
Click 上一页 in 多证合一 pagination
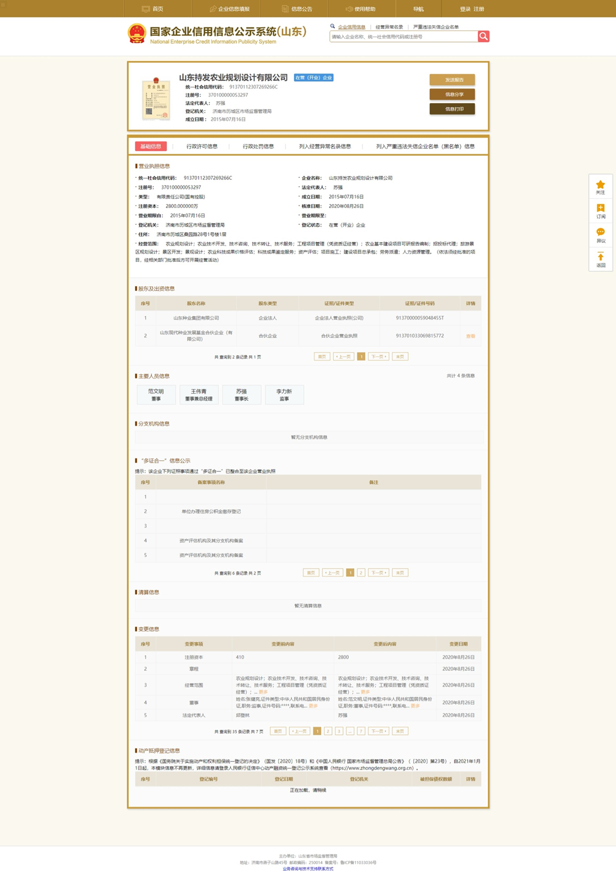[332, 573]
